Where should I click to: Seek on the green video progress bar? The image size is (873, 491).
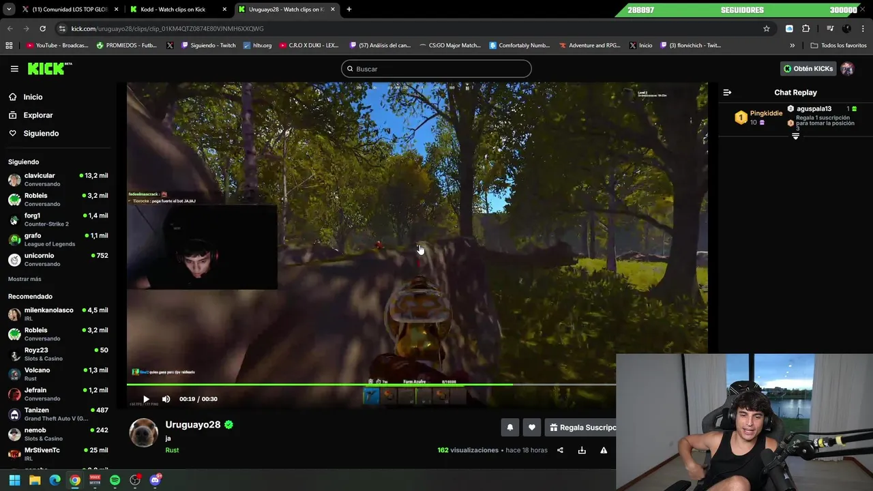(371, 385)
